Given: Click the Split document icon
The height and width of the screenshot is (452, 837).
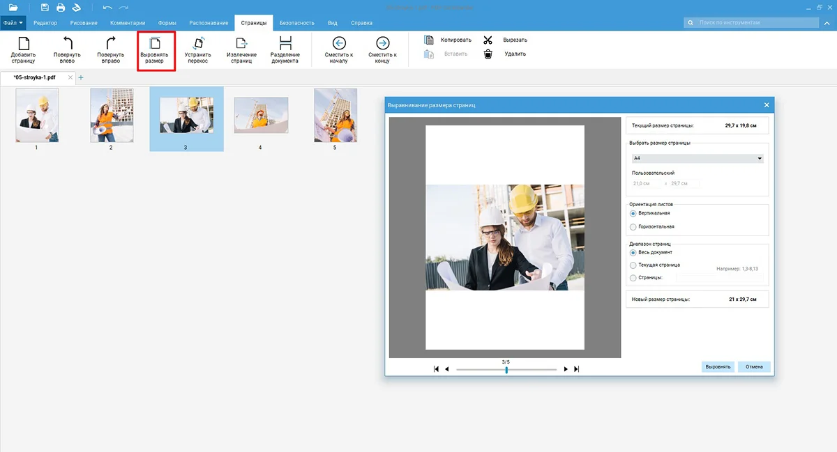Looking at the screenshot, I should pyautogui.click(x=285, y=43).
